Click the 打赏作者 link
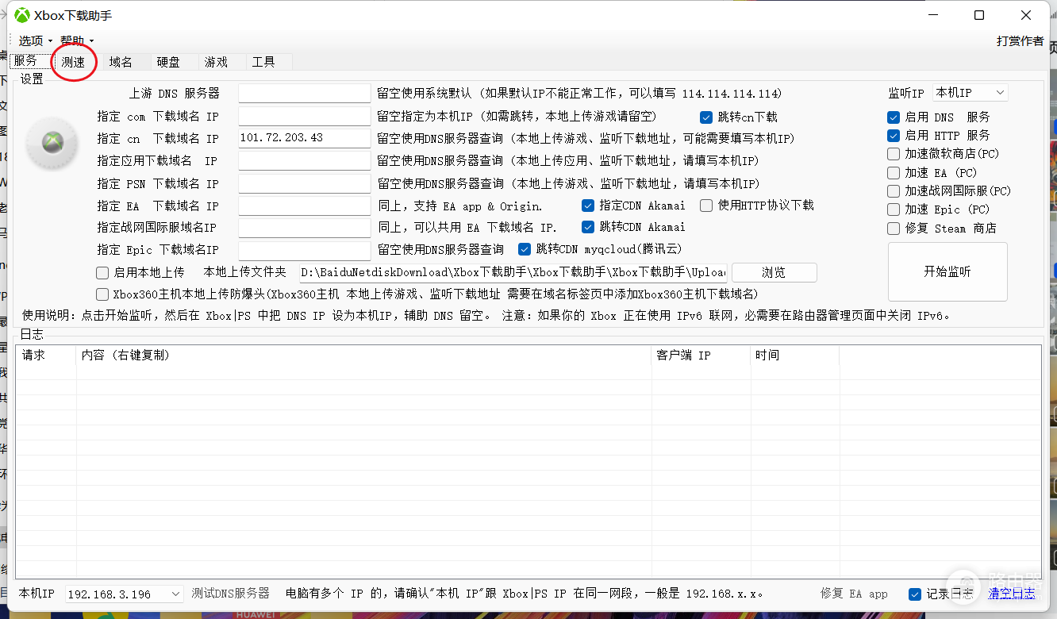 click(x=1020, y=40)
